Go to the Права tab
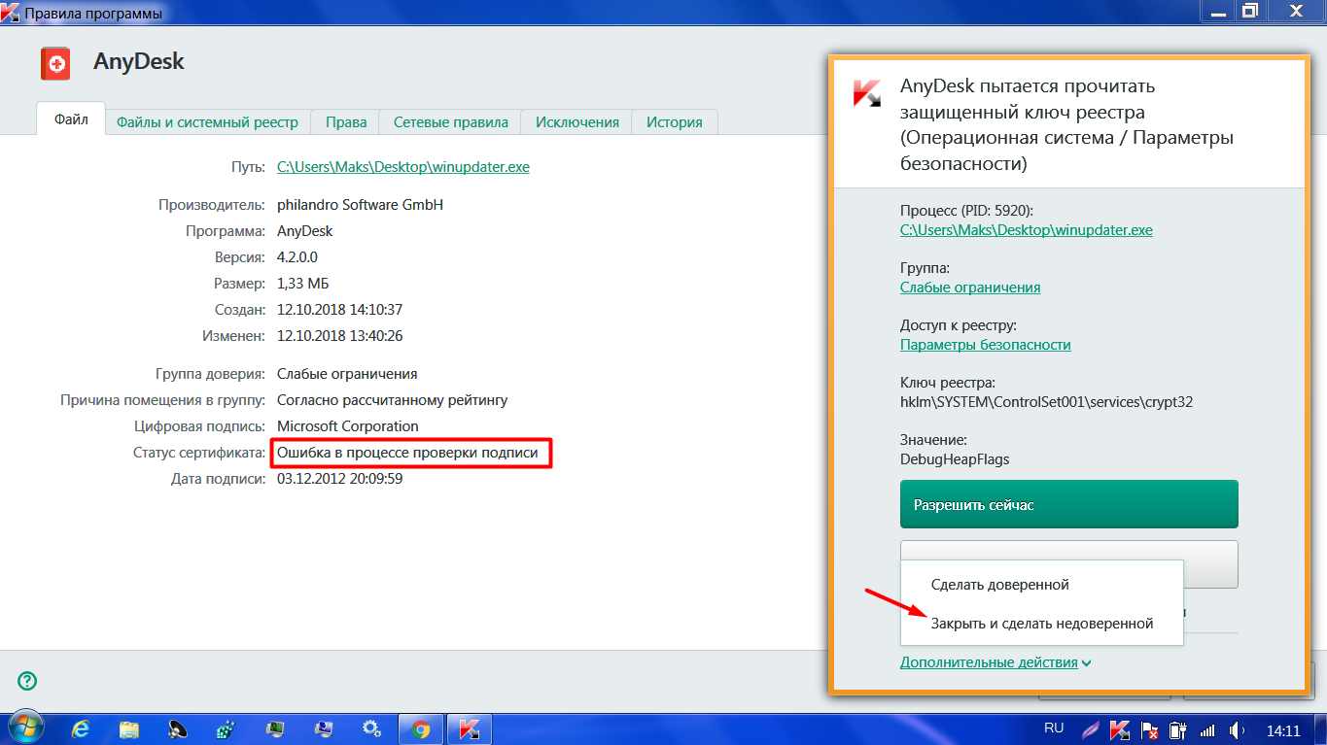Viewport: 1327px width, 745px height. pos(346,122)
